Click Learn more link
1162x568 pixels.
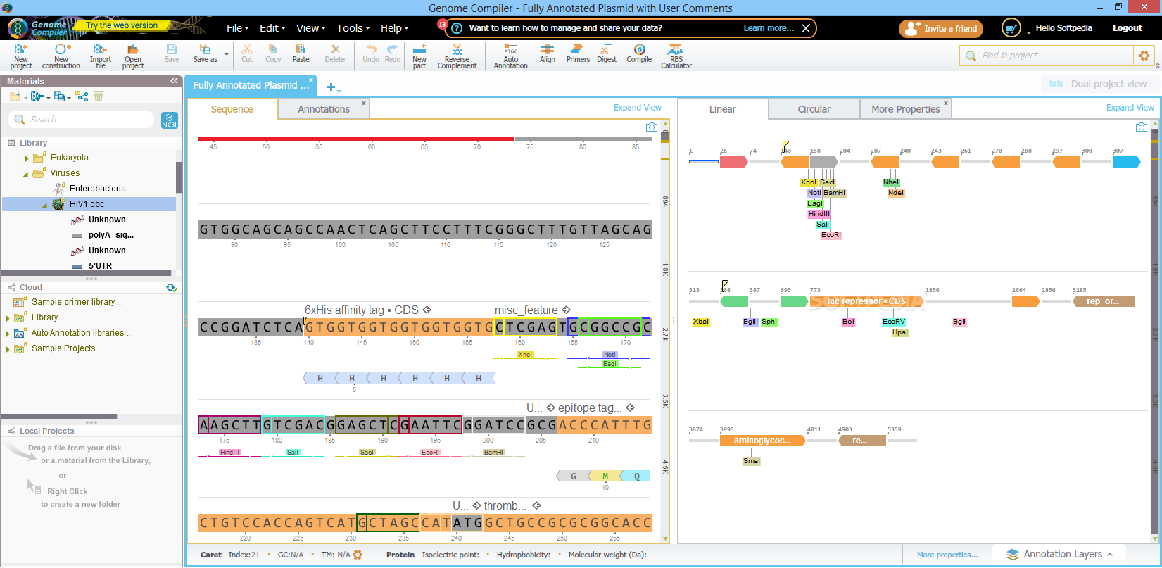pyautogui.click(x=769, y=28)
